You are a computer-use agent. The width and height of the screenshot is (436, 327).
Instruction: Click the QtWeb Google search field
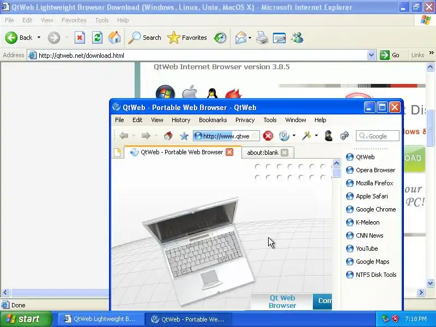tap(377, 136)
